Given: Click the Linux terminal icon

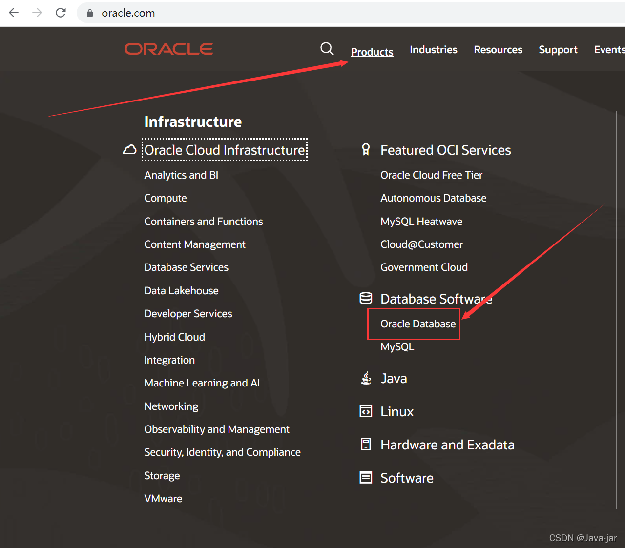Looking at the screenshot, I should click(366, 411).
